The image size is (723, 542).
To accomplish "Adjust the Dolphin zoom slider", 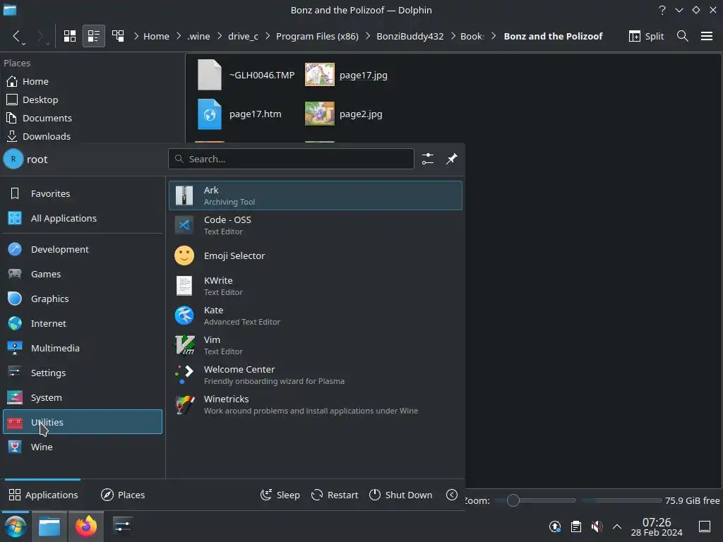I will [535, 500].
